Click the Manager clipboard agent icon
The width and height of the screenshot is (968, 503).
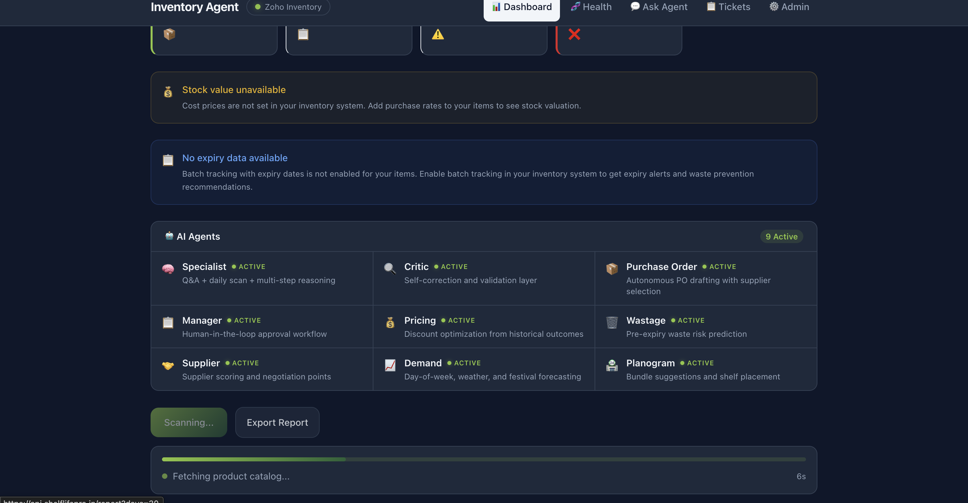tap(168, 322)
